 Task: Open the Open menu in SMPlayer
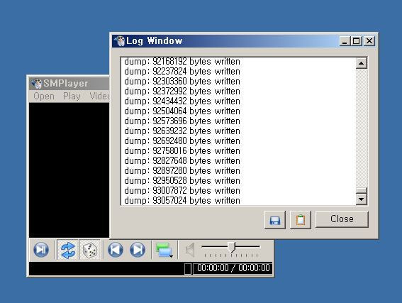point(44,97)
